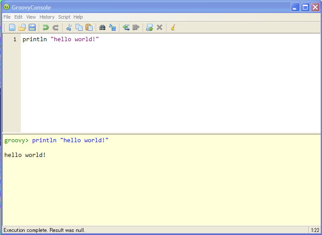
Task: Open the View menu
Action: (x=31, y=17)
